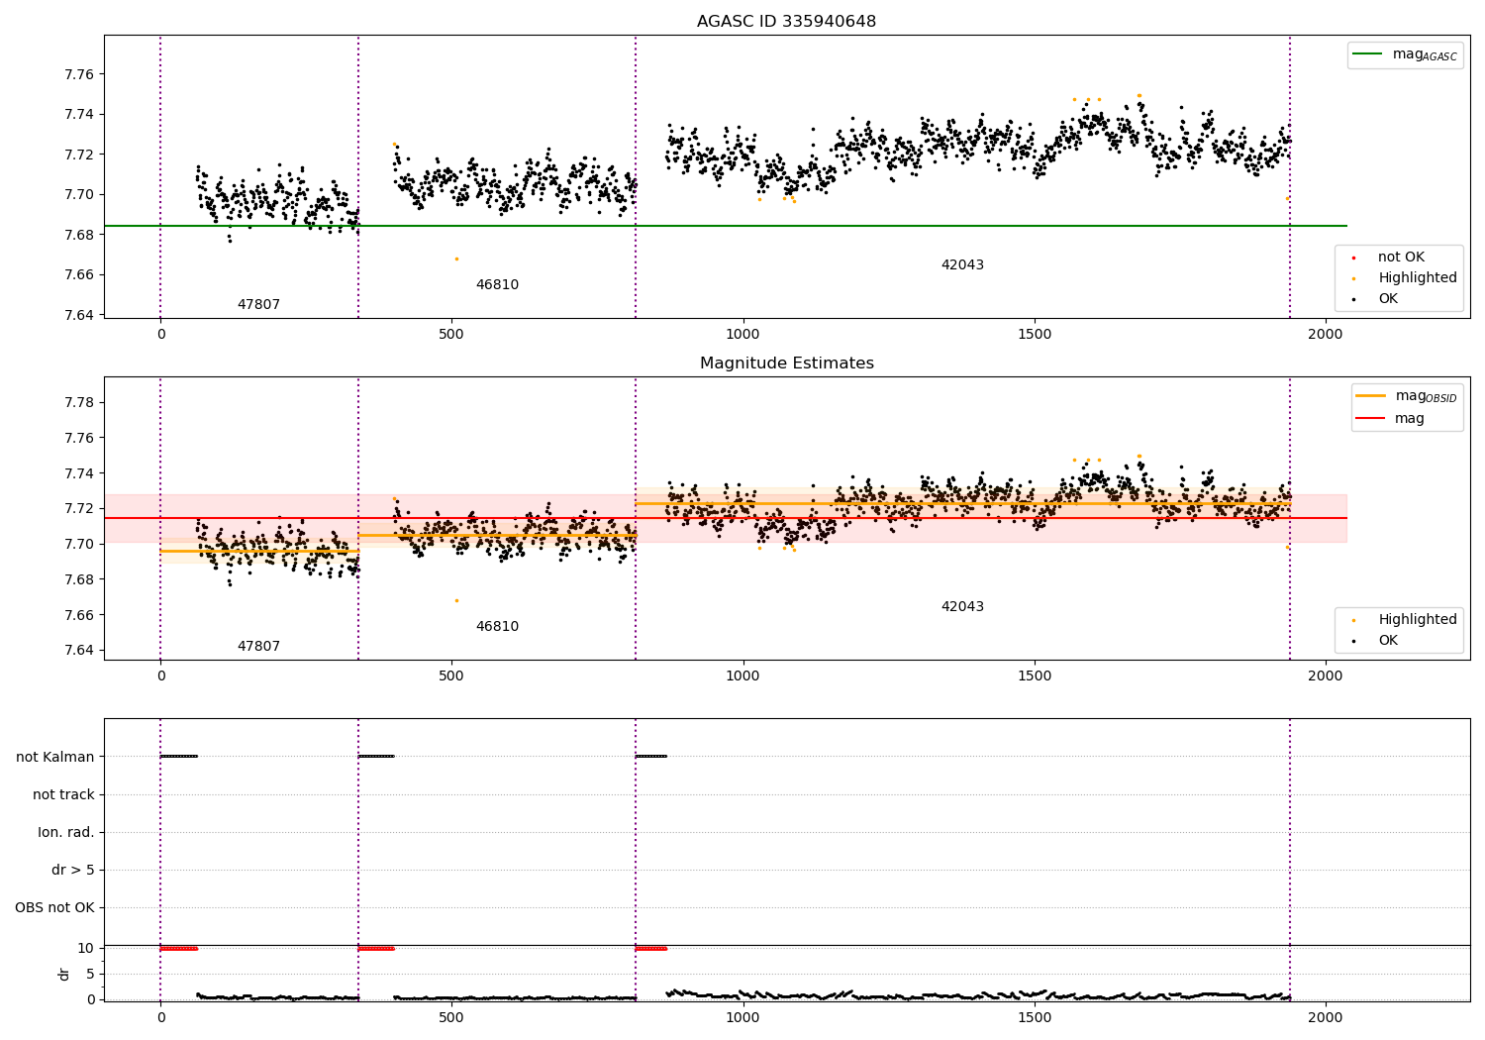This screenshot has height=1040, width=1485.
Task: Click the 42043 observation label in middle plot
Action: pos(962,607)
